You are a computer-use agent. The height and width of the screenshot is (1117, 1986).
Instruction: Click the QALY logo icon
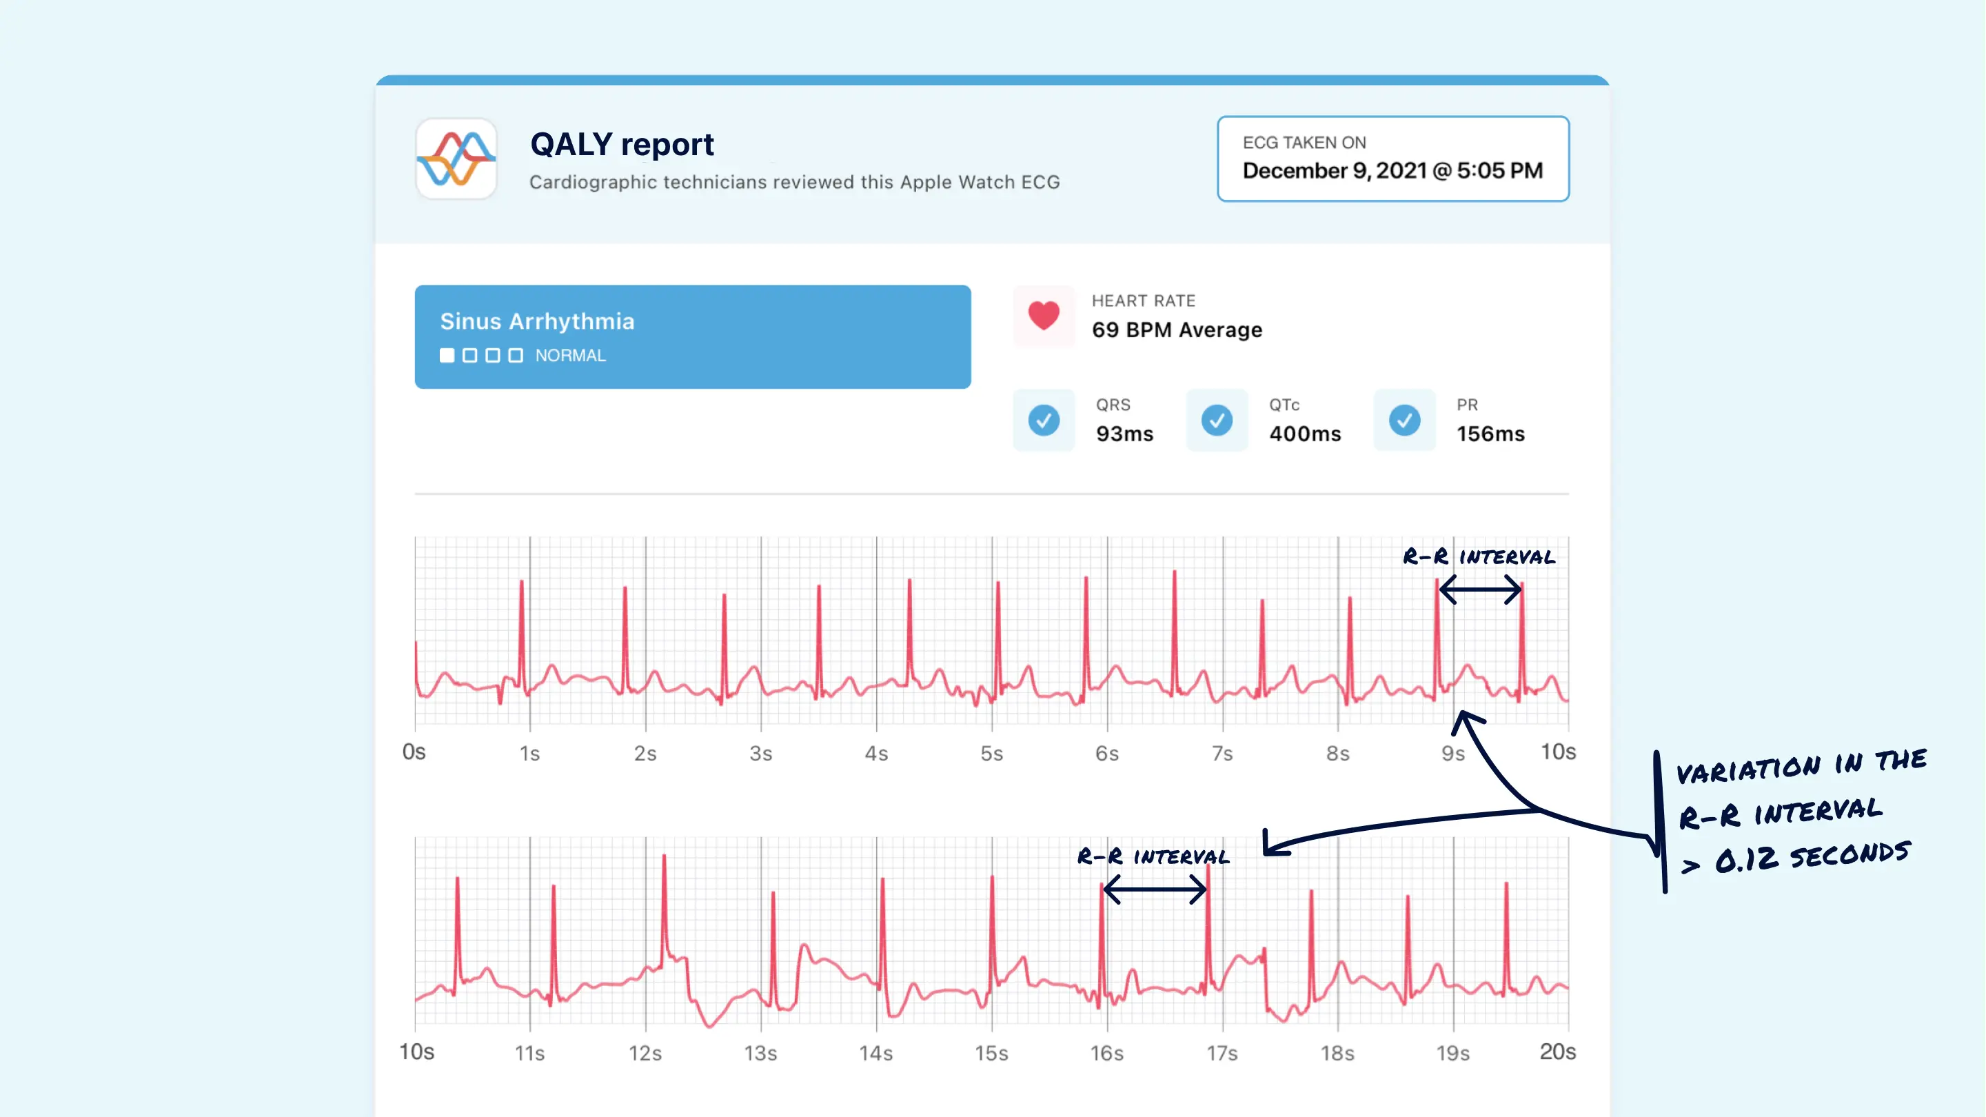pyautogui.click(x=455, y=159)
